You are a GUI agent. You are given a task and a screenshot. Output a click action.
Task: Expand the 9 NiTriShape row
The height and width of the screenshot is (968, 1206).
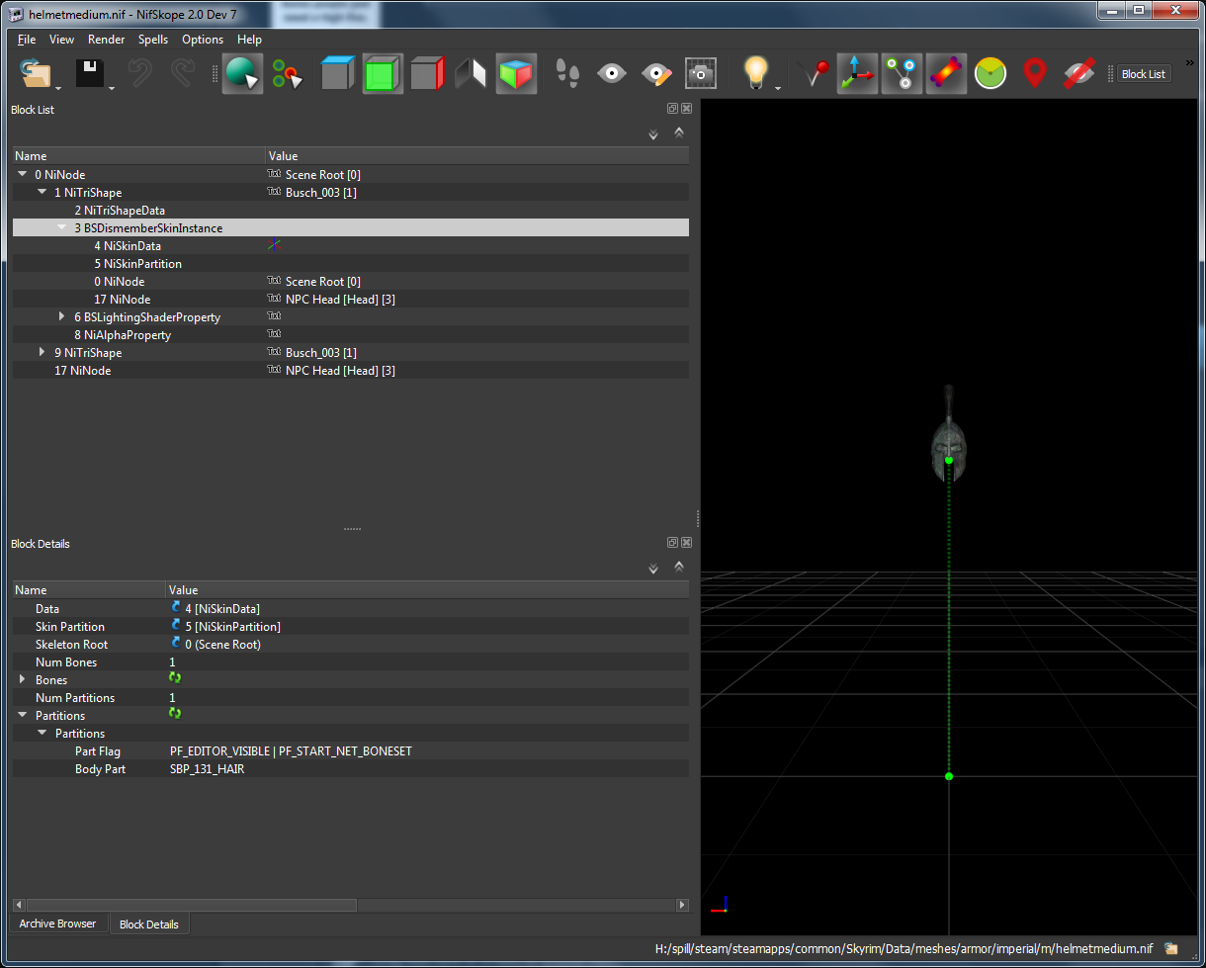coord(43,352)
